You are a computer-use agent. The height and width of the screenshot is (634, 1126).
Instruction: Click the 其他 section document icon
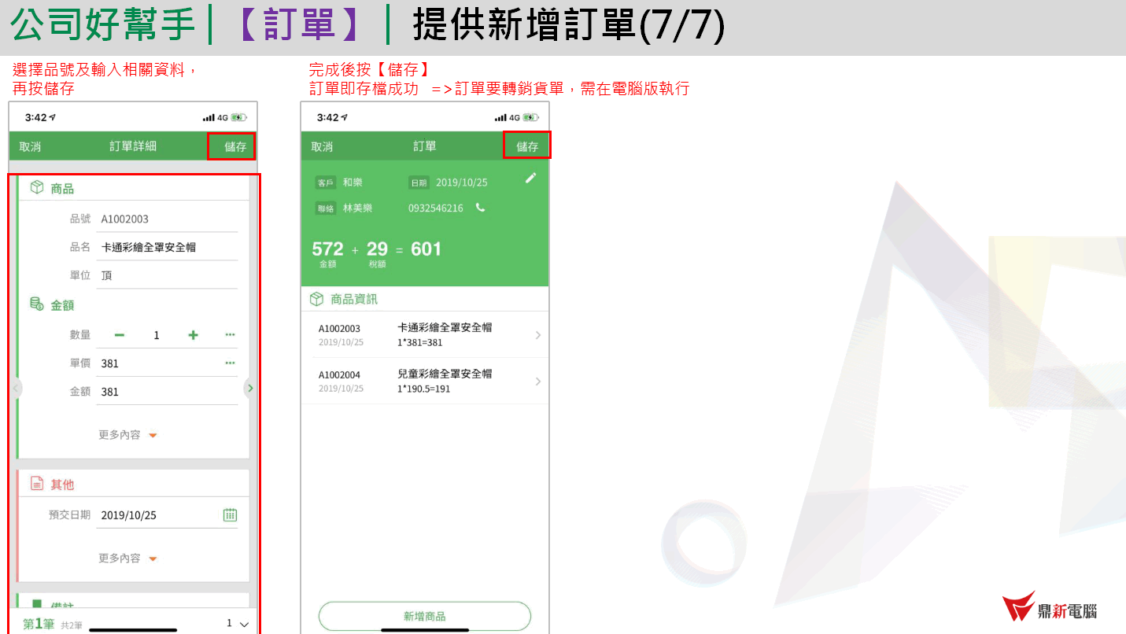pyautogui.click(x=36, y=483)
